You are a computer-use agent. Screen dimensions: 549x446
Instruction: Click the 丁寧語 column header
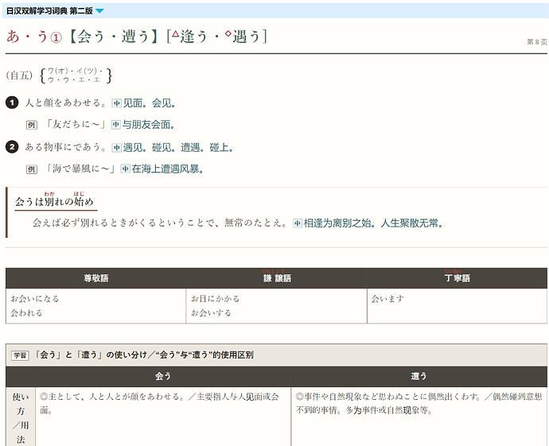pos(457,278)
